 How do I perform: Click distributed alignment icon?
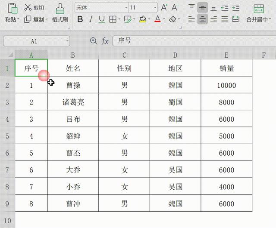pos(236,19)
